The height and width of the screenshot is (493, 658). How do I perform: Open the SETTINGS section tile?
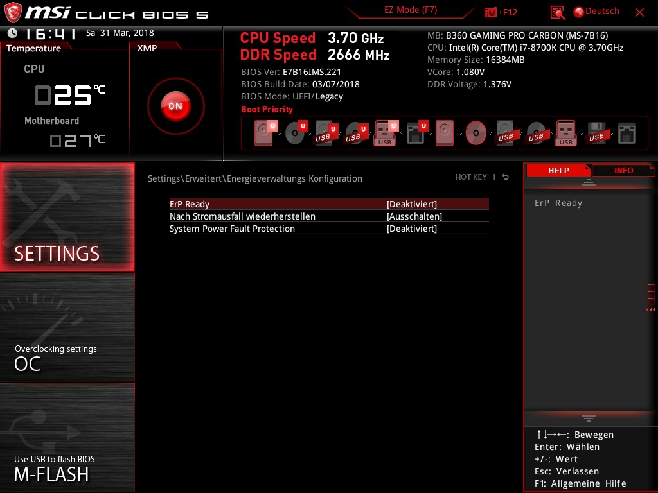pyautogui.click(x=67, y=217)
